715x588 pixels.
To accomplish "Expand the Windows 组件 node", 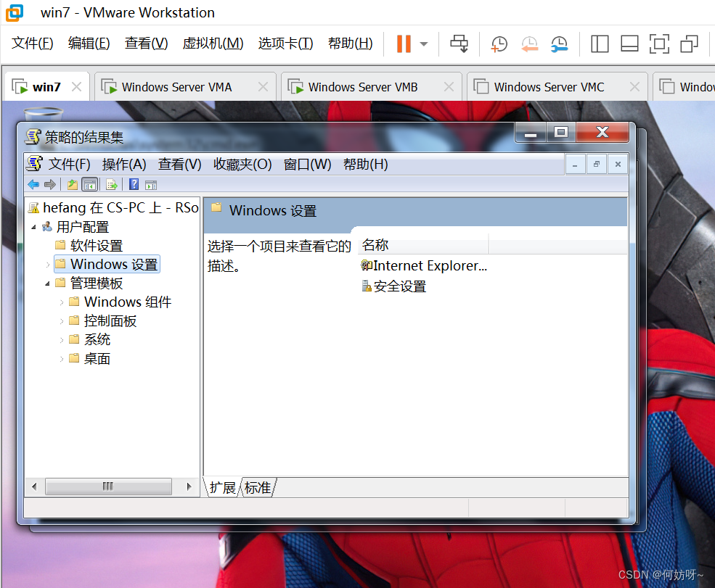I will pos(62,302).
